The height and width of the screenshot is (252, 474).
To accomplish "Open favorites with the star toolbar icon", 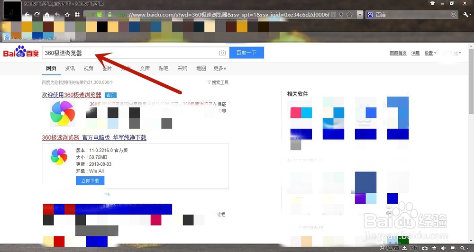I will (67, 15).
